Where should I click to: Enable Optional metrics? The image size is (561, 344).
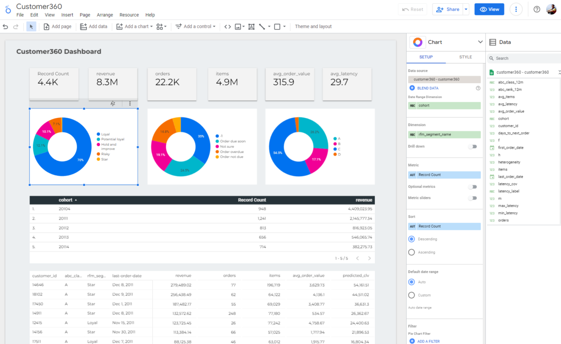pos(472,186)
